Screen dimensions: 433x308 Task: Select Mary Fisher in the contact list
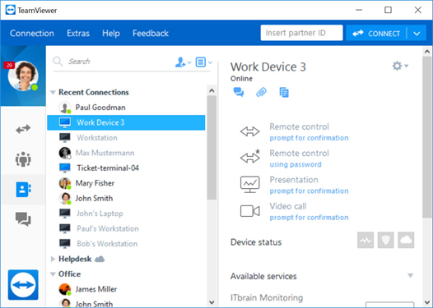tap(126, 183)
